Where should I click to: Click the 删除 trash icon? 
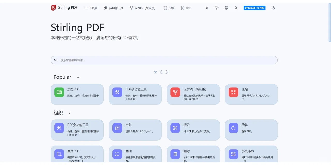coord(175,154)
